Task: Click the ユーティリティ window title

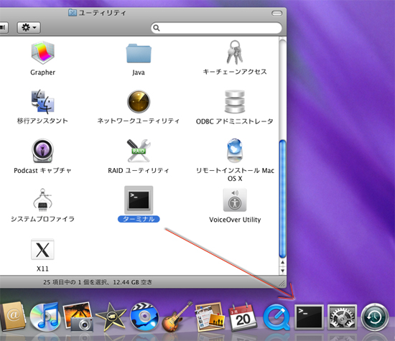Action: (x=102, y=13)
